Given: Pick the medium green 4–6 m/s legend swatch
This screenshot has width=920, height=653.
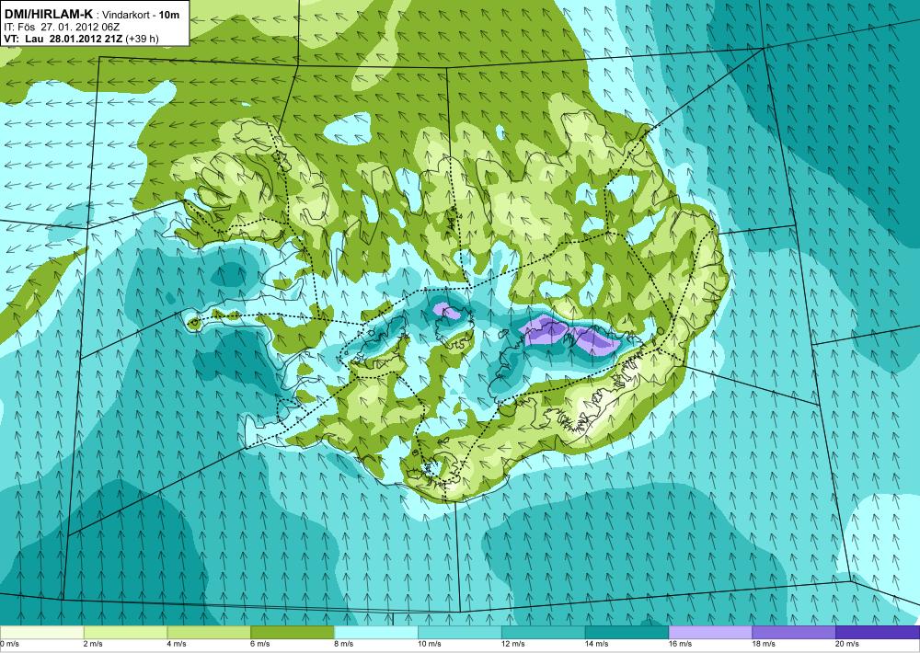Looking at the screenshot, I should coord(209,633).
